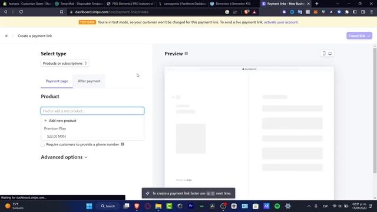Click the weather widget showing 75°F
Image resolution: width=377 pixels, height=212 pixels.
tap(15, 206)
